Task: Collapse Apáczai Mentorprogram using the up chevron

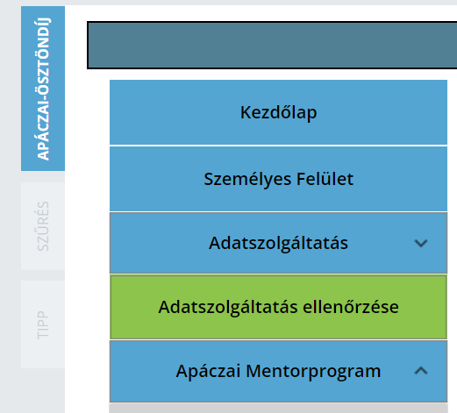Action: click(x=421, y=371)
